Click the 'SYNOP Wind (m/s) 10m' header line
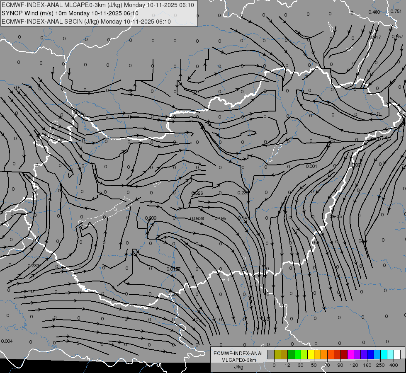Viewport: 406px width, 373px height. click(70, 13)
